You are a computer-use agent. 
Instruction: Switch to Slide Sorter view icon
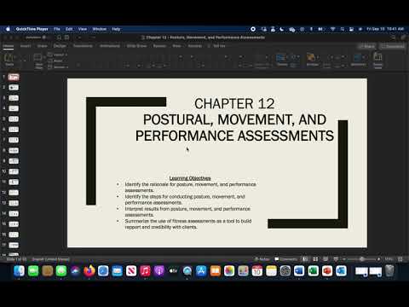[x=315, y=259]
